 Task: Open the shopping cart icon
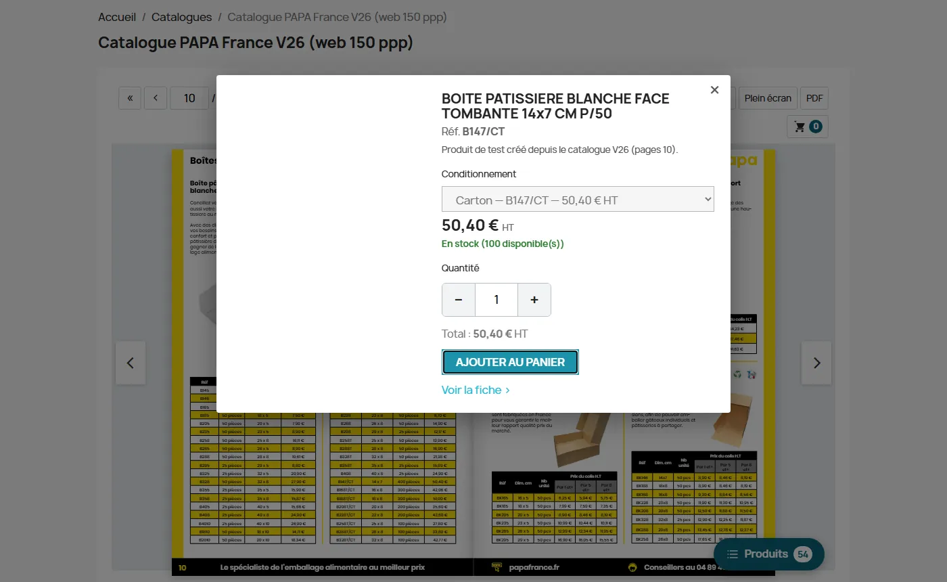(x=808, y=127)
